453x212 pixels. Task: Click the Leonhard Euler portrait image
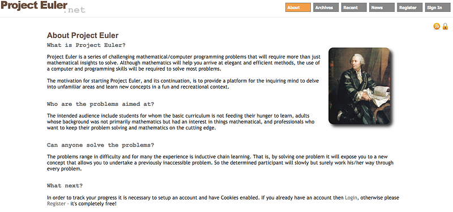(x=360, y=86)
